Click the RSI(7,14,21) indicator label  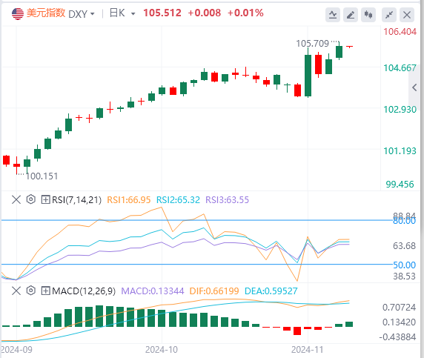(x=76, y=200)
